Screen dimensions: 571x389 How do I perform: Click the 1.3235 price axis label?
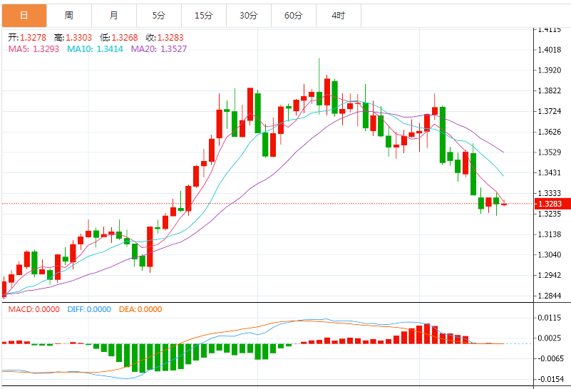tap(550, 214)
